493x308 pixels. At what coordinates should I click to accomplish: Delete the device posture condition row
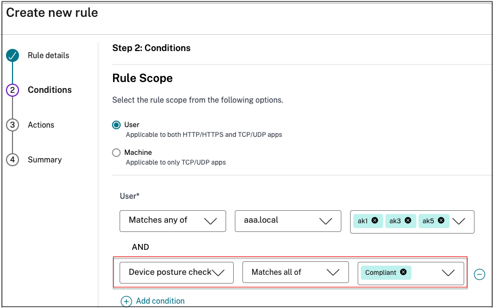tap(479, 274)
